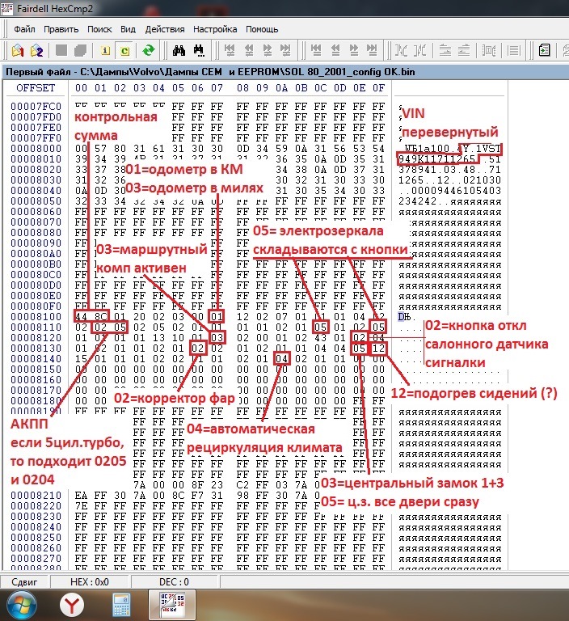Launch Yandex browser from taskbar
This screenshot has height=621, width=569.
coord(72,605)
